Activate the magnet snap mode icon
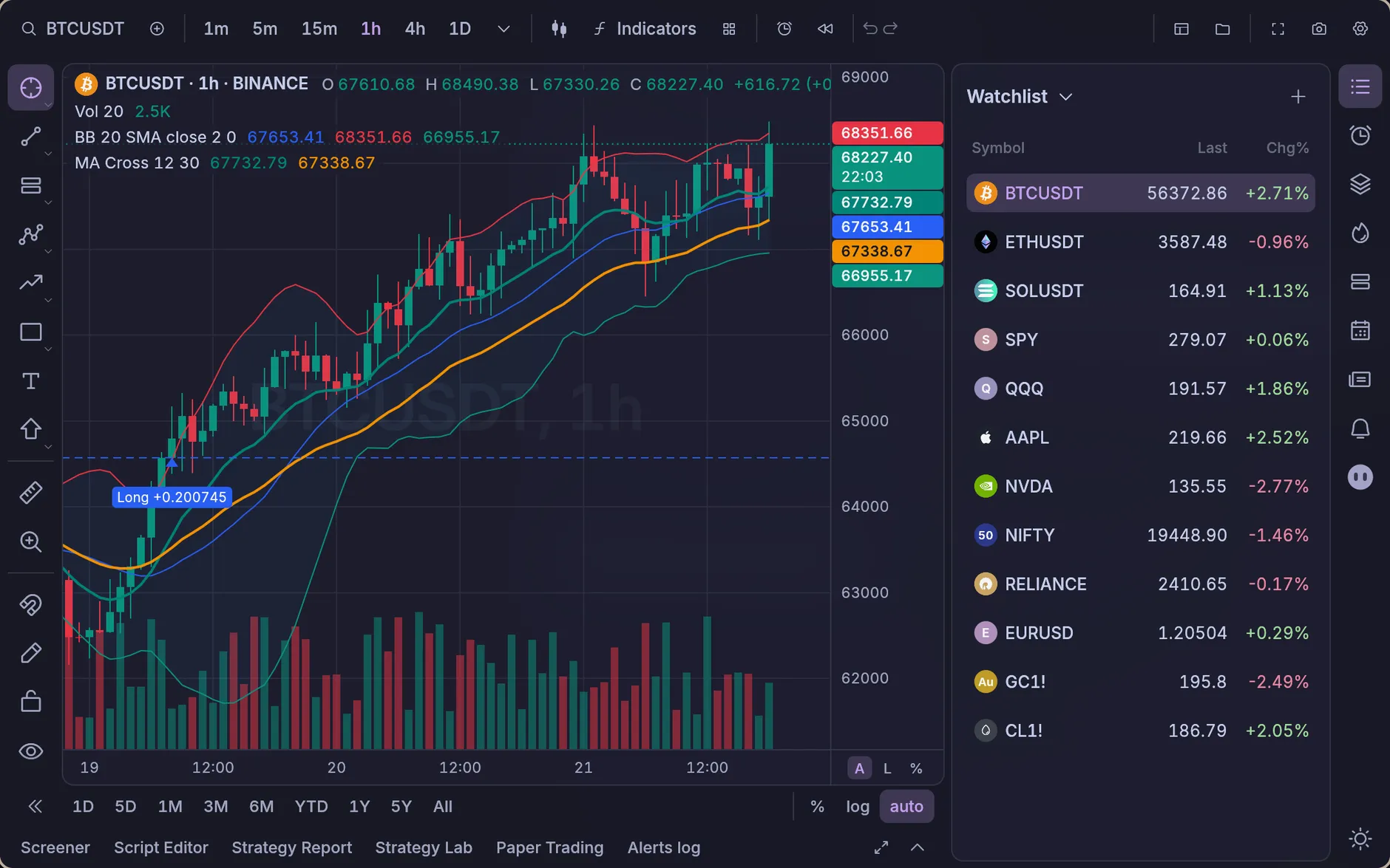1390x868 pixels. pos(30,604)
